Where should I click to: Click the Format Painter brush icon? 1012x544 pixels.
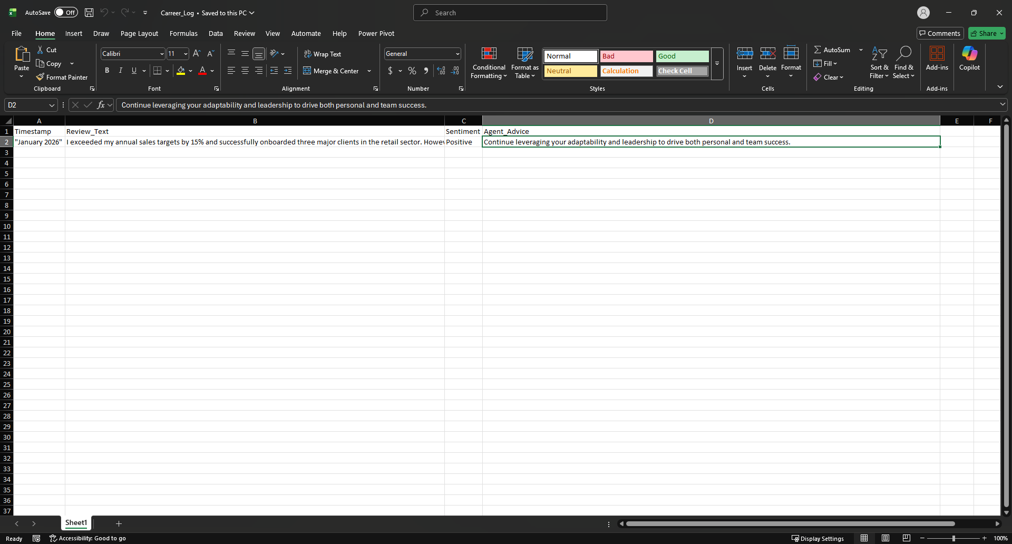[40, 77]
